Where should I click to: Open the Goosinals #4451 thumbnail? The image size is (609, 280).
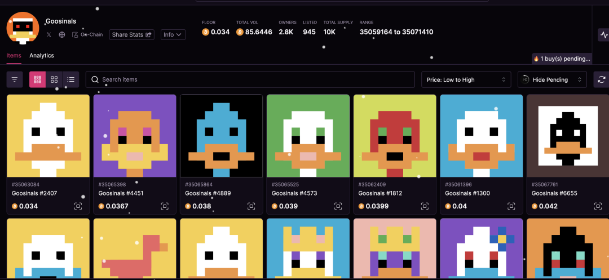click(135, 136)
